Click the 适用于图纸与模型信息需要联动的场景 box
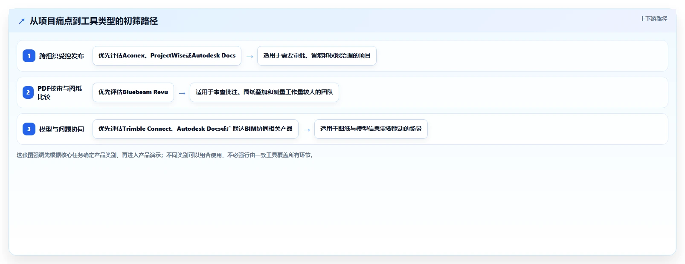 point(371,129)
